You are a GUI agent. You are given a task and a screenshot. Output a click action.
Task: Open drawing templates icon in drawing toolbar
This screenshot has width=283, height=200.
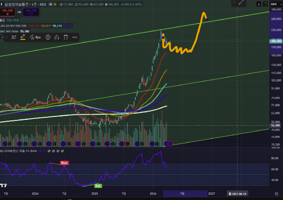click(14, 38)
